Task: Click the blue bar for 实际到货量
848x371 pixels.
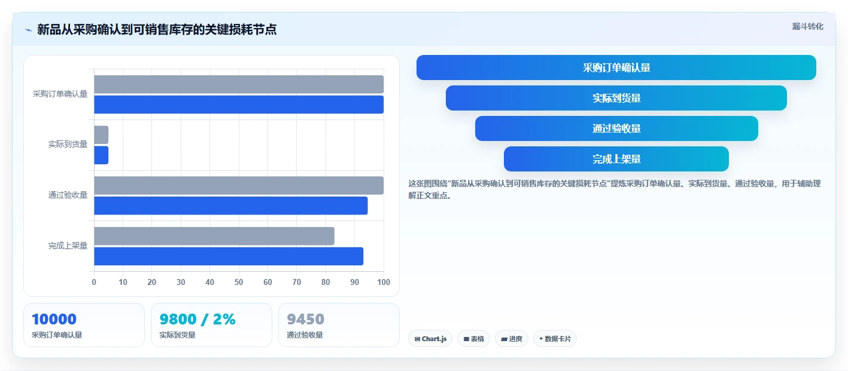Action: click(x=101, y=155)
